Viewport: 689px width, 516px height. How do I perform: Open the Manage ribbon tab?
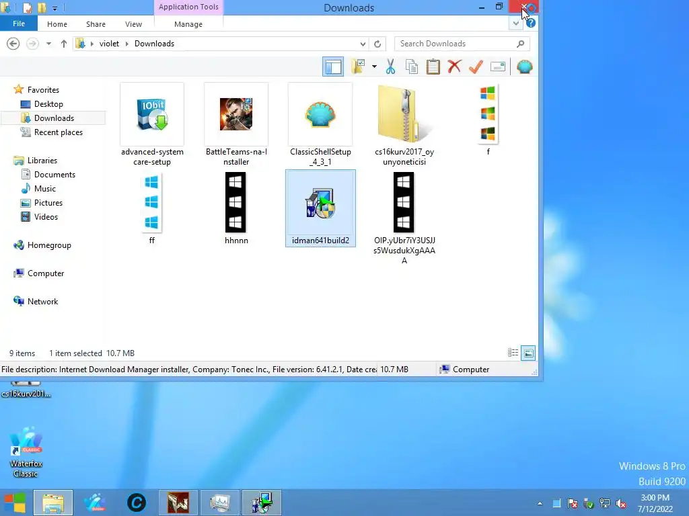pyautogui.click(x=188, y=24)
